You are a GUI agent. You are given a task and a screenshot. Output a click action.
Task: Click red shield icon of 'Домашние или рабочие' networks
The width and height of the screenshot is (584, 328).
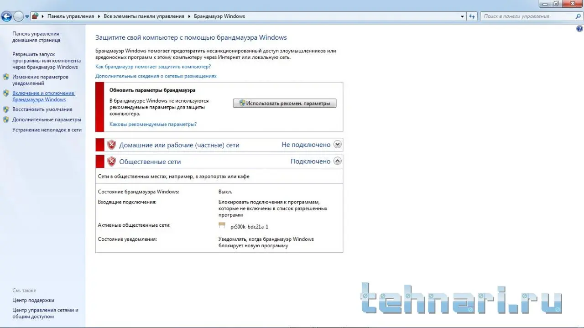pyautogui.click(x=111, y=145)
